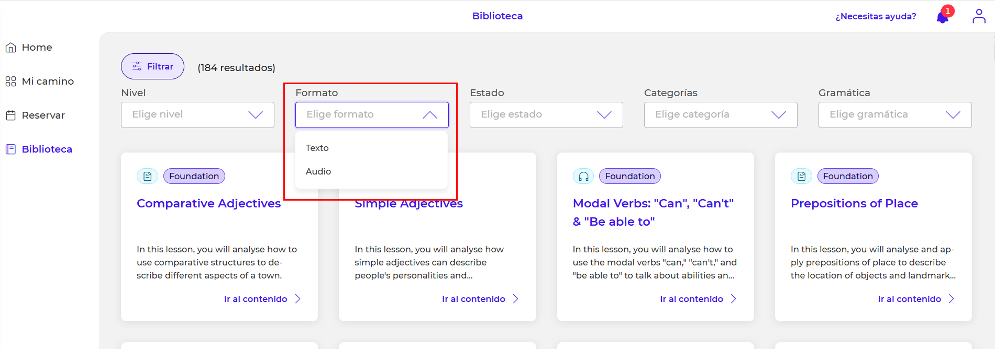
Task: Click the Mi camino grid icon
Action: [10, 82]
